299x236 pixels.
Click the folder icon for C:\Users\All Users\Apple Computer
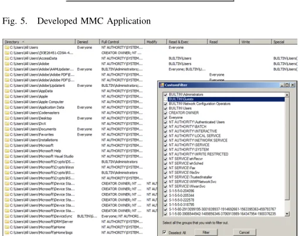click(7, 102)
